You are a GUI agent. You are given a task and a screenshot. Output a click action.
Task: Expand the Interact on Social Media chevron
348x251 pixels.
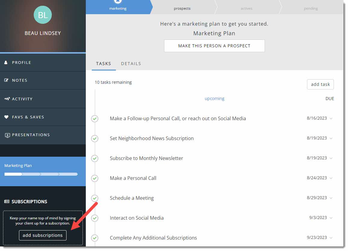tap(331, 218)
